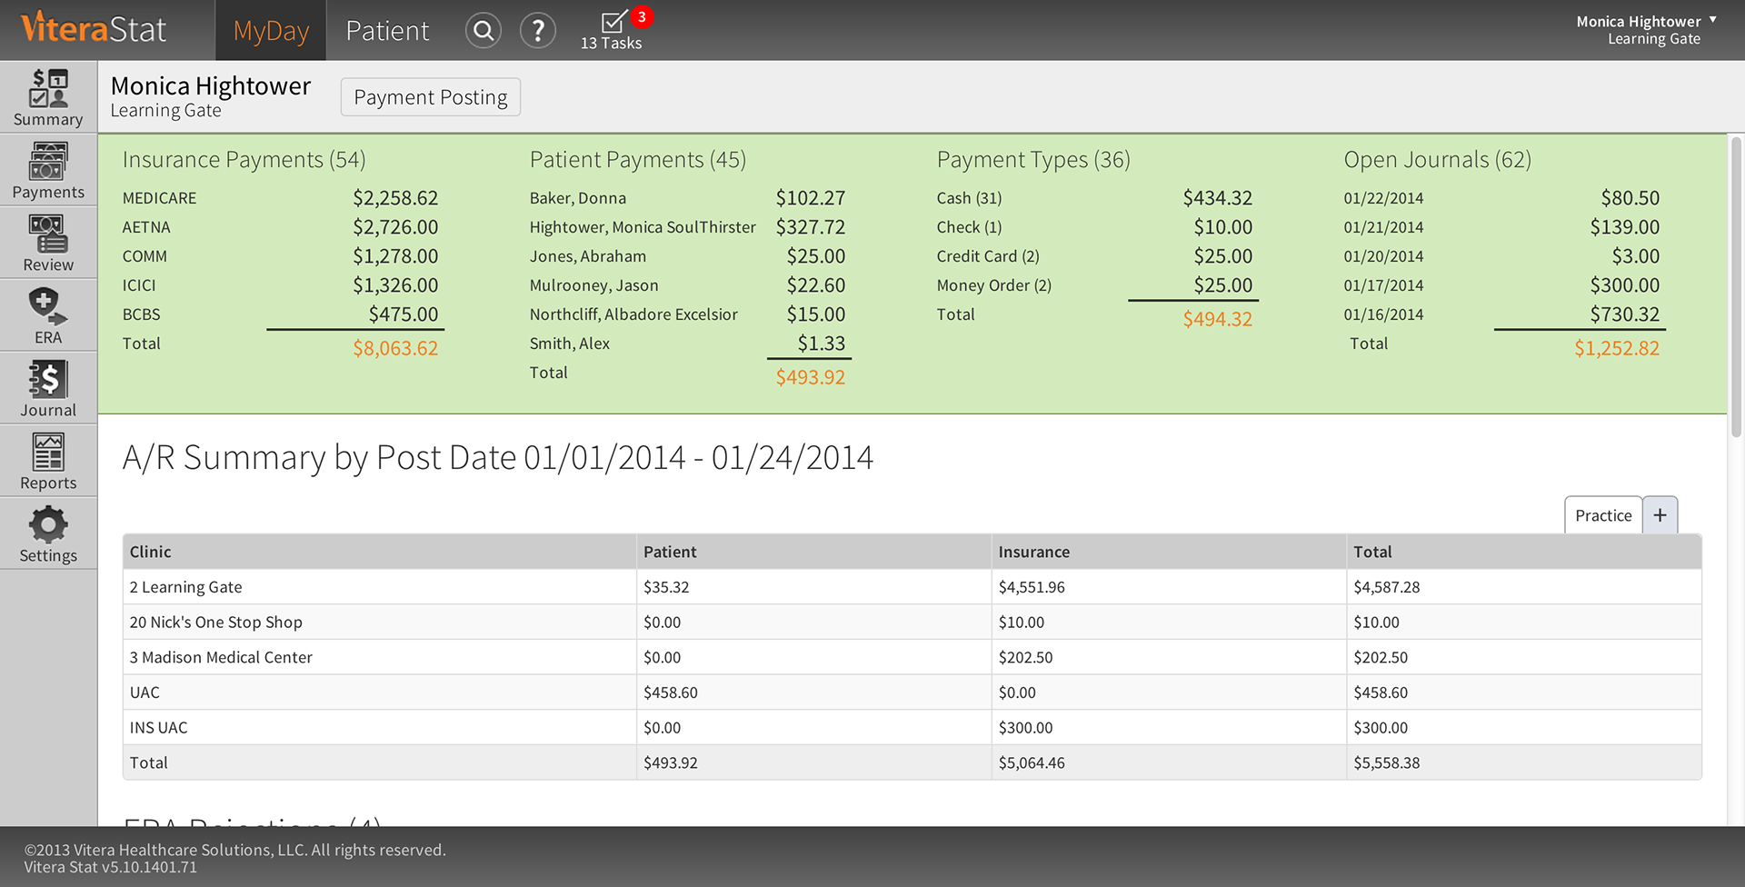1745x887 pixels.
Task: Open the Review sidebar icon
Action: click(48, 243)
